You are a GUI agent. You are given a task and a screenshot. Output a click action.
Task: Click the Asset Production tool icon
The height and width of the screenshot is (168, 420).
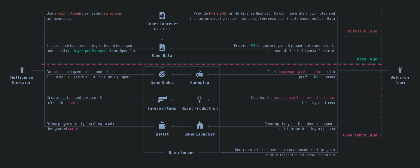click(199, 100)
